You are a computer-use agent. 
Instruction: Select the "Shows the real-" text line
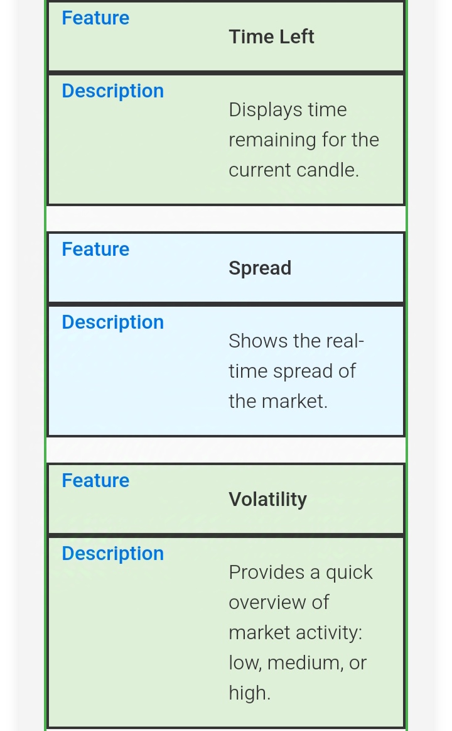(x=296, y=341)
